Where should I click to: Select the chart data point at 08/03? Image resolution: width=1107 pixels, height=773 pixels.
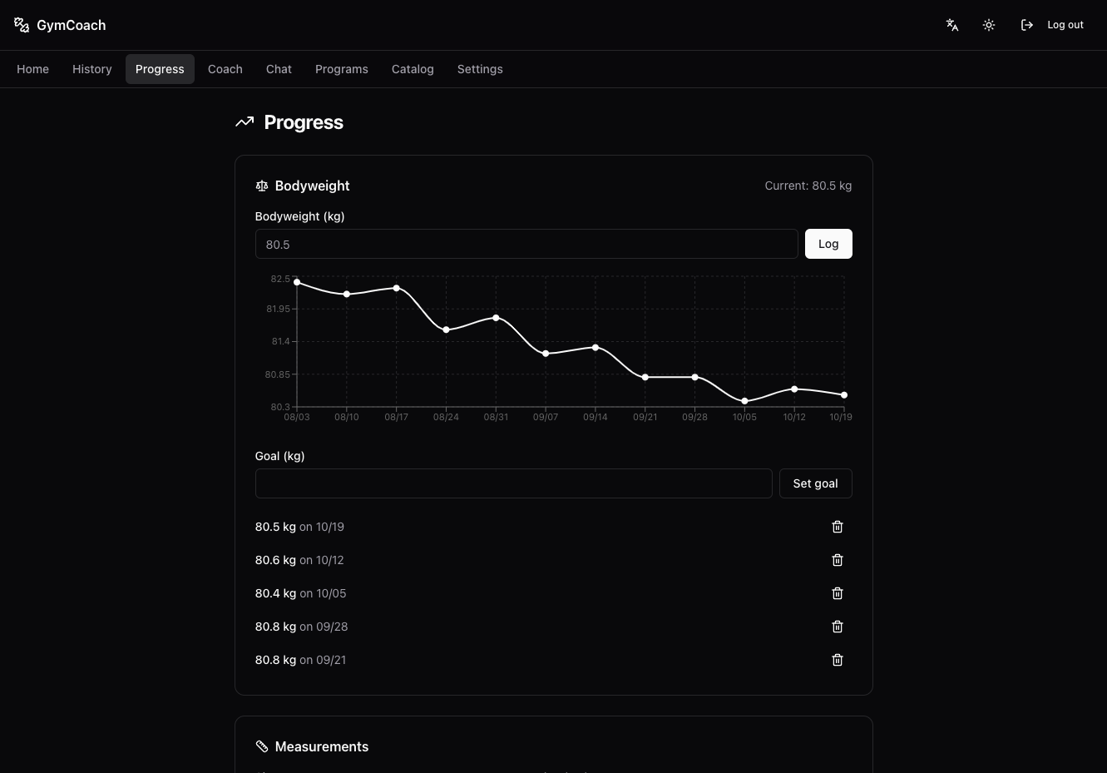click(x=297, y=282)
